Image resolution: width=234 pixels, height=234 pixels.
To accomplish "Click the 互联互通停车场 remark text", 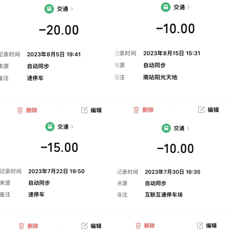I will pyautogui.click(x=164, y=195).
